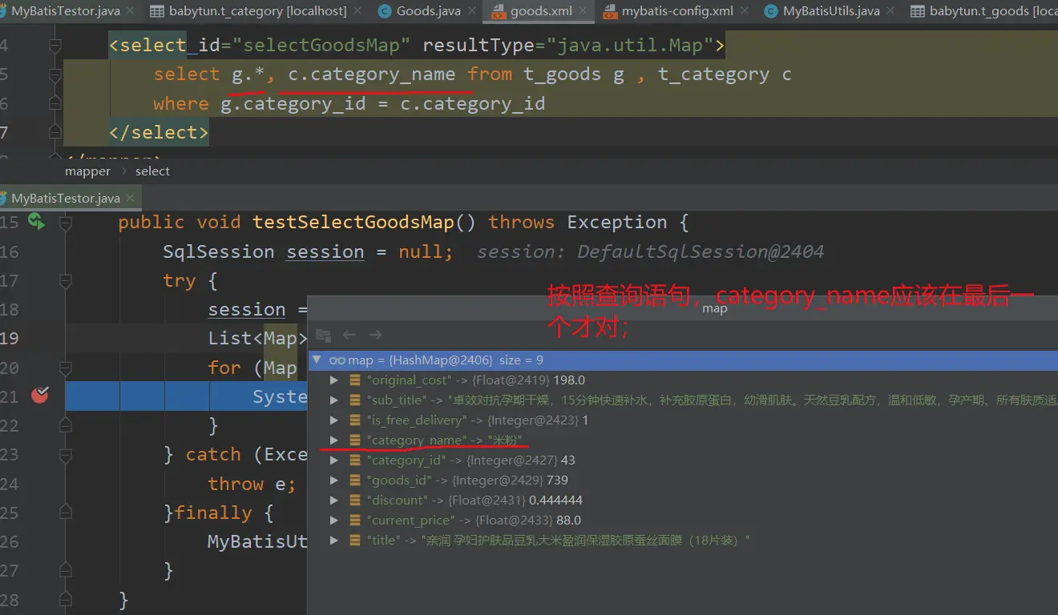
Task: Expand the "original_cost" entry
Action: [x=334, y=380]
